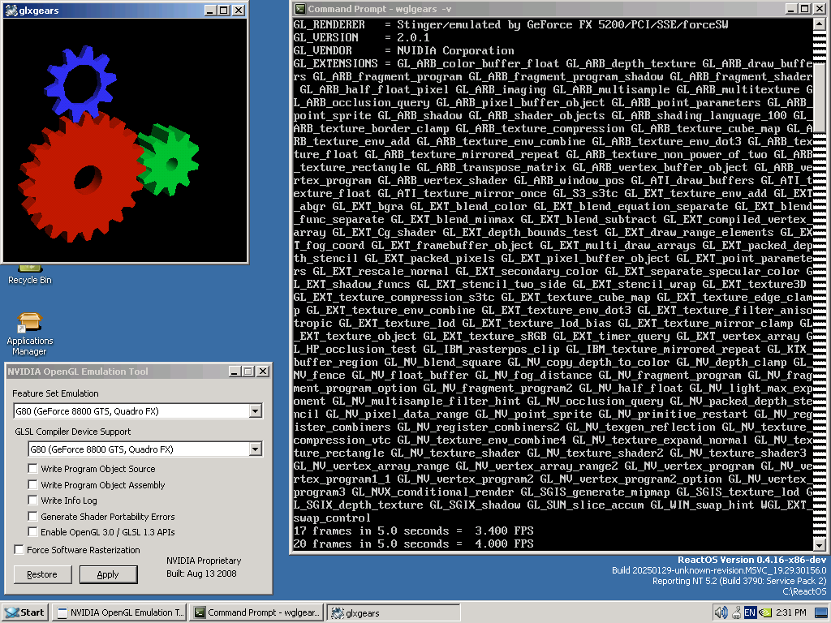Viewport: 831px width, 623px height.
Task: Close the glxgears window
Action: click(239, 10)
